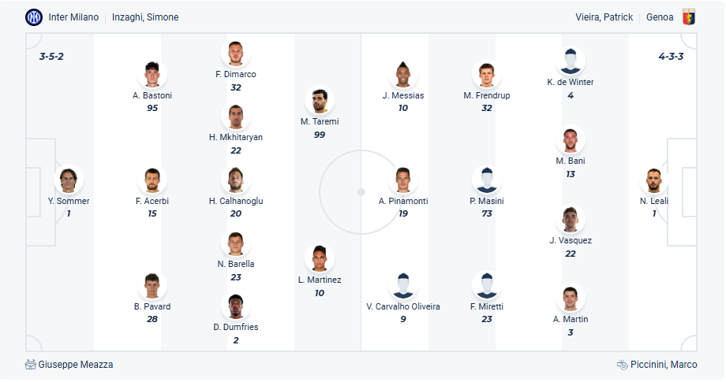The height and width of the screenshot is (382, 726).
Task: Select M. Taremi player photo
Action: (x=319, y=101)
